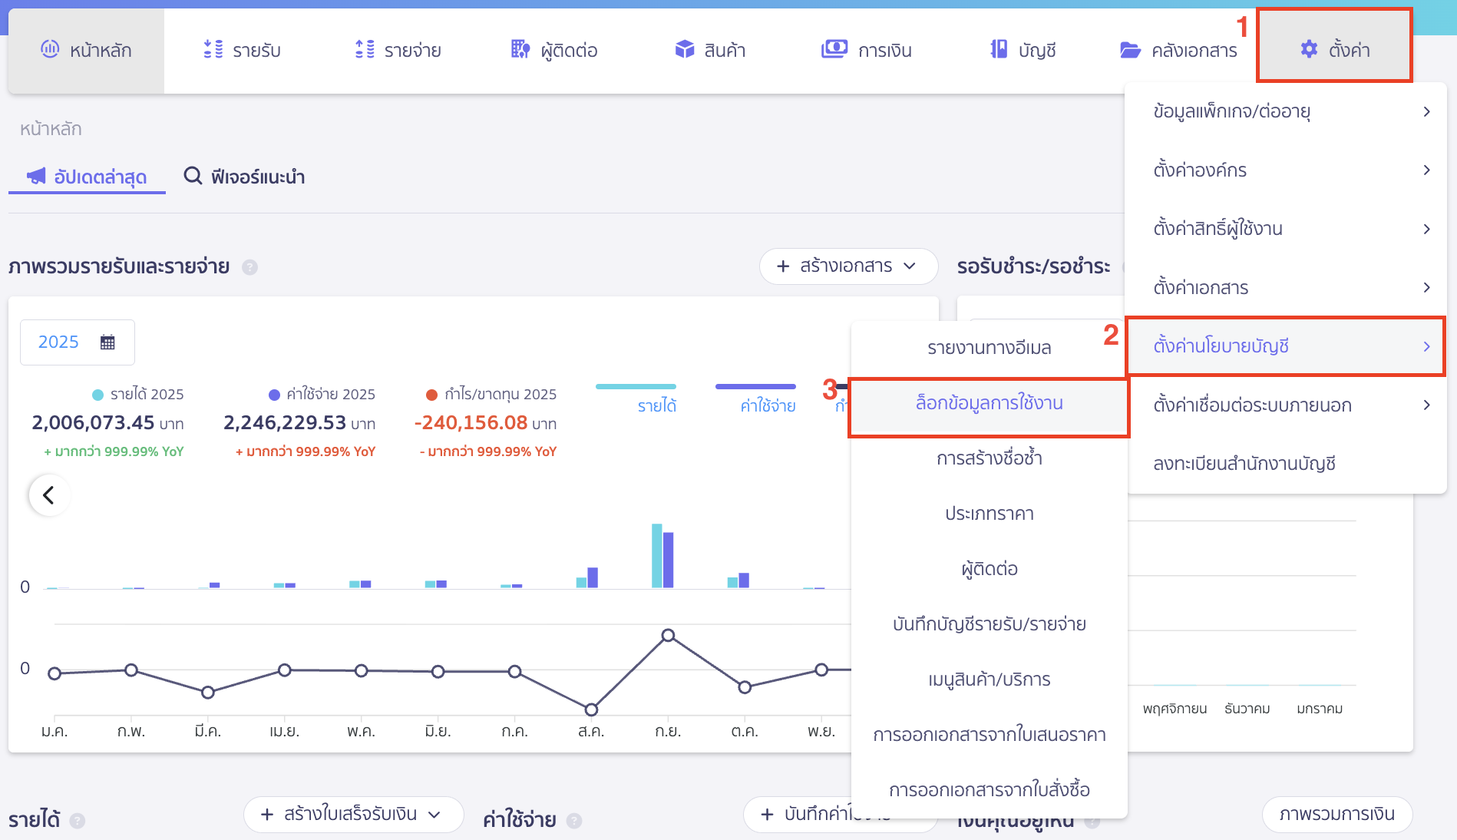Open the สร้างเอกสาร dropdown
This screenshot has width=1457, height=840.
[847, 266]
